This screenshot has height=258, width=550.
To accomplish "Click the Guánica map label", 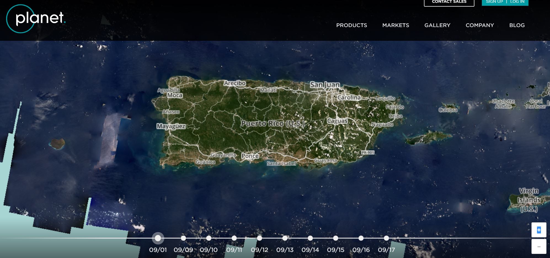I will [205, 162].
